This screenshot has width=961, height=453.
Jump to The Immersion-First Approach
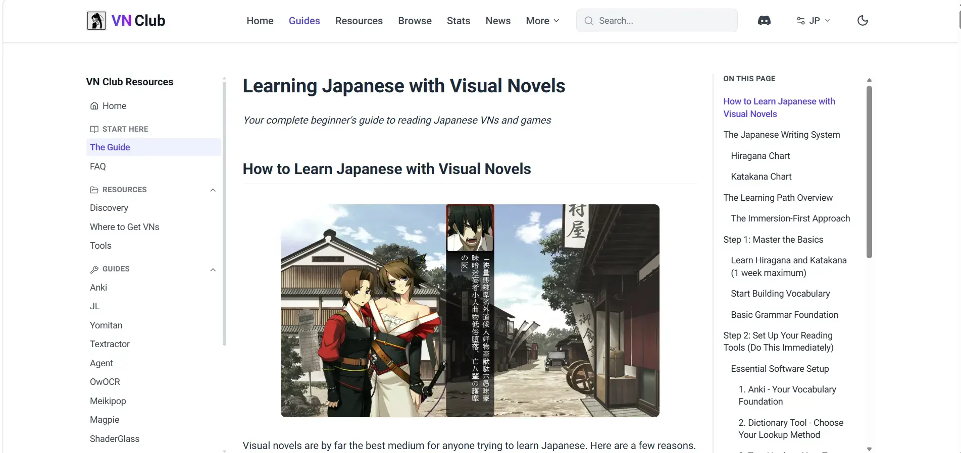790,218
